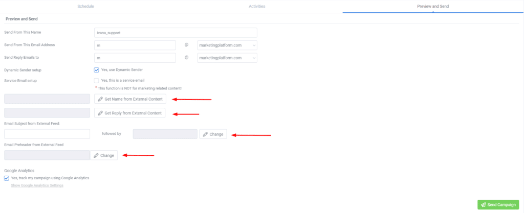Click Change button next to 'followed by' field
This screenshot has height=213, width=524.
tap(213, 134)
